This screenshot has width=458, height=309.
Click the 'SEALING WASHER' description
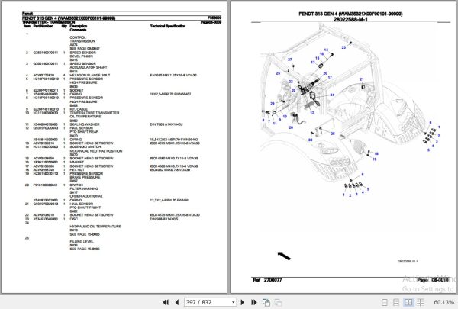[85, 124]
